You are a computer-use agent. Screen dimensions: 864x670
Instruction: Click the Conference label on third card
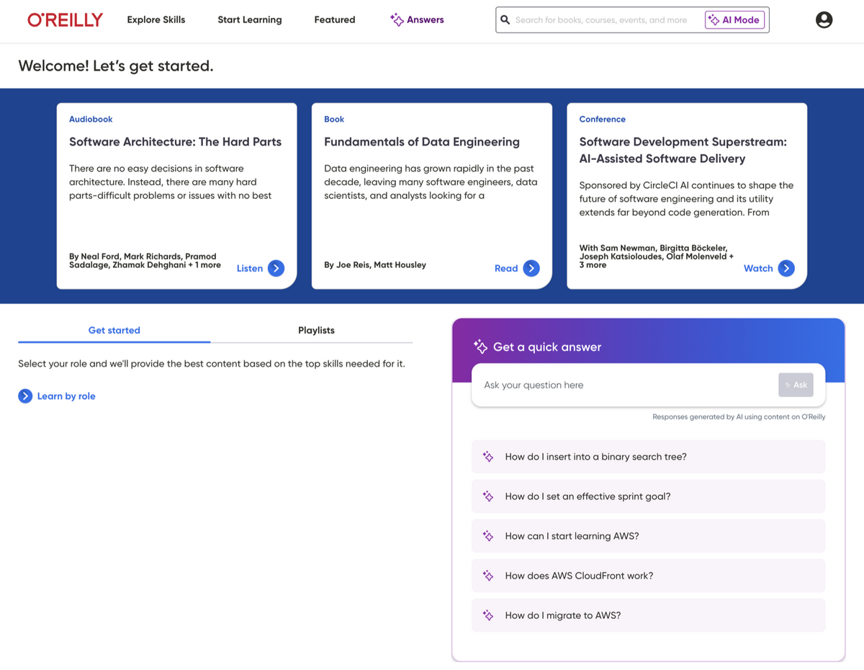[603, 120]
